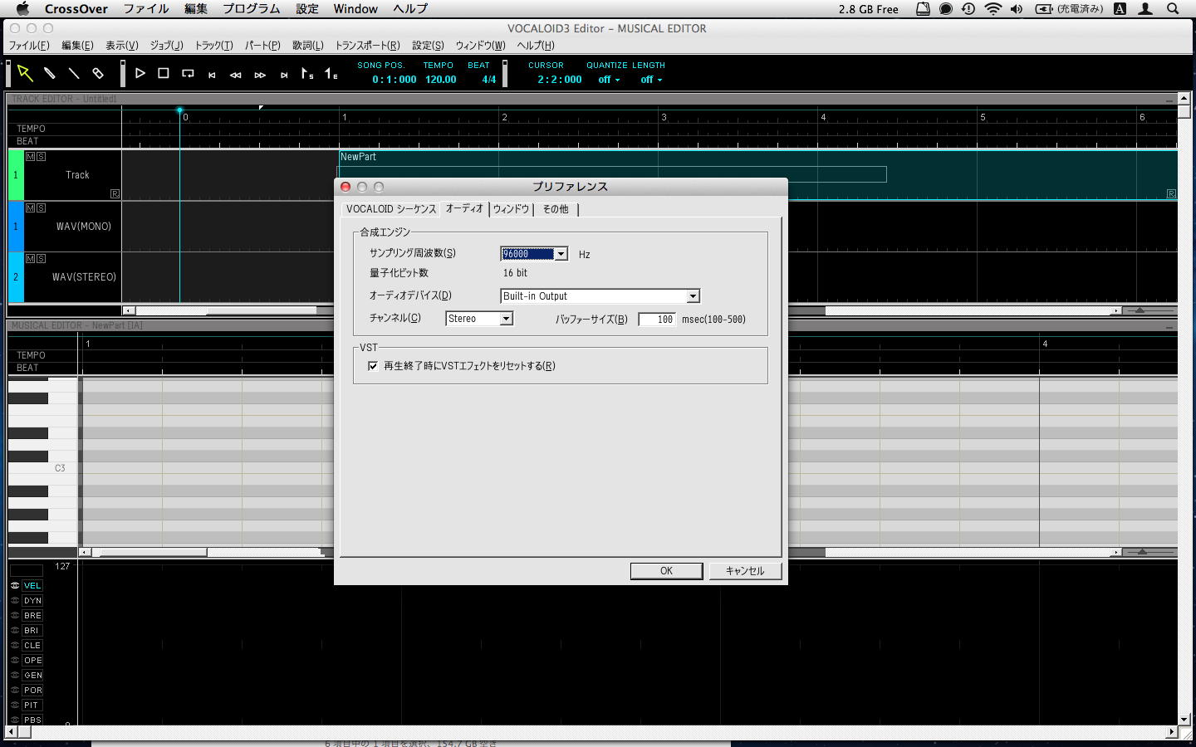
Task: Click the fast-forward transport icon
Action: pos(260,75)
